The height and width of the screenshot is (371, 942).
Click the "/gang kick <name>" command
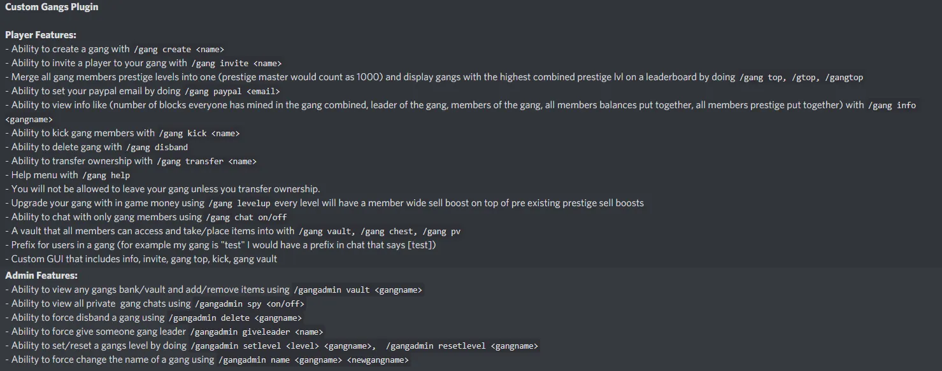click(x=199, y=134)
